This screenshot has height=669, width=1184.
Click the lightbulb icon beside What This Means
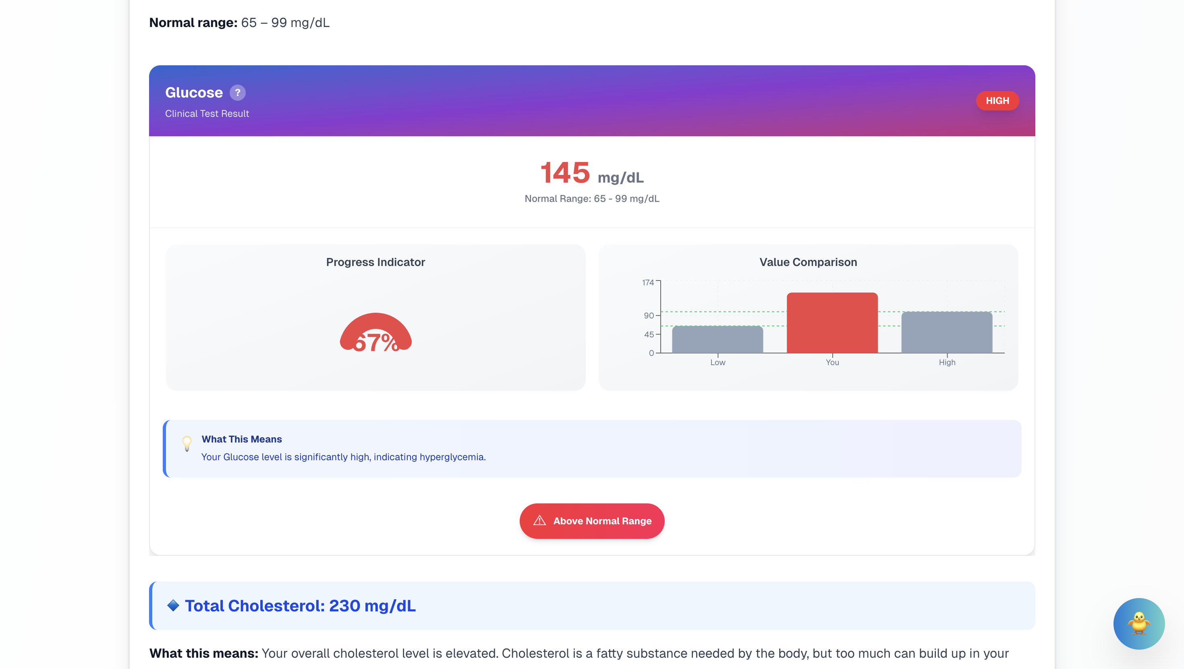point(187,443)
